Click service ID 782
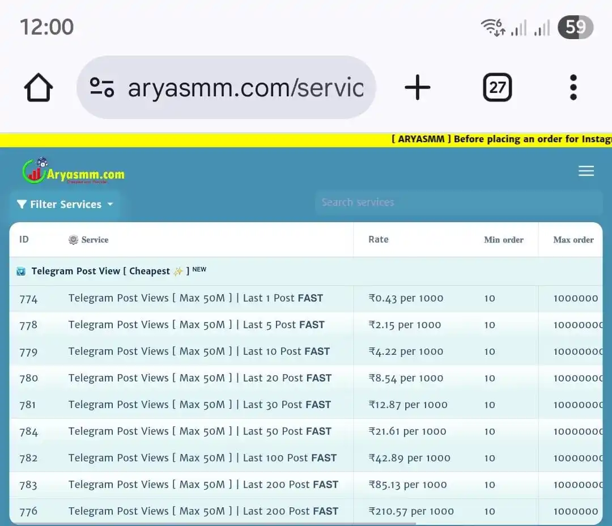 click(28, 458)
